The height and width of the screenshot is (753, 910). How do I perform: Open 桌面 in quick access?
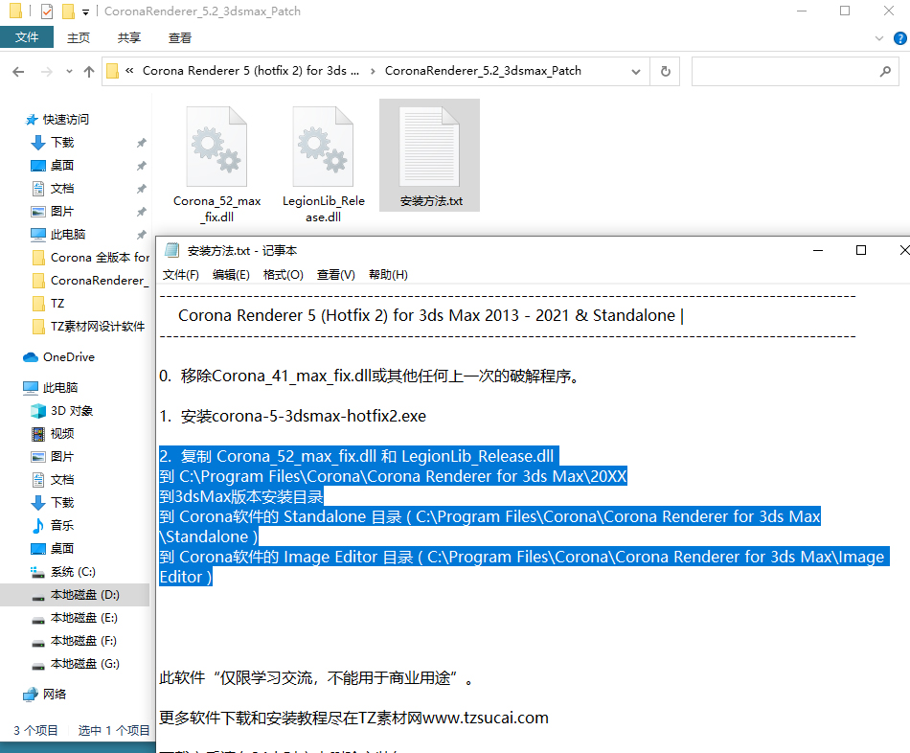tap(62, 166)
